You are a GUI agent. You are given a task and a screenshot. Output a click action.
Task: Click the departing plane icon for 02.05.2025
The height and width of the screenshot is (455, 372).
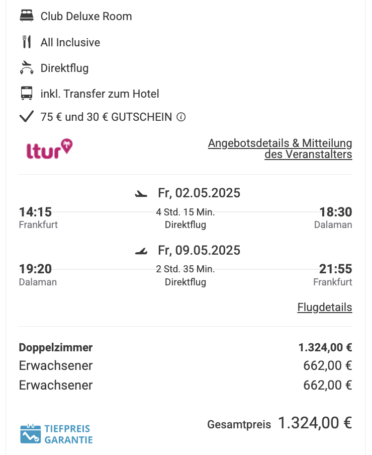(x=141, y=193)
